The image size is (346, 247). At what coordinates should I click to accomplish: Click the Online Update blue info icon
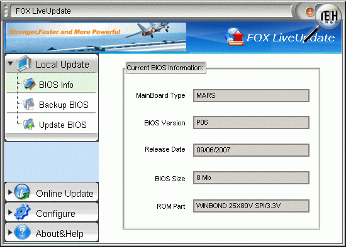coord(22,192)
